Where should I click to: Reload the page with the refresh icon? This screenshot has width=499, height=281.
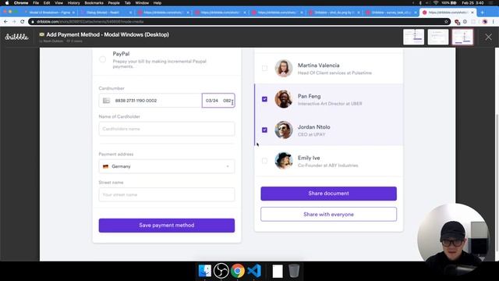tap(23, 22)
